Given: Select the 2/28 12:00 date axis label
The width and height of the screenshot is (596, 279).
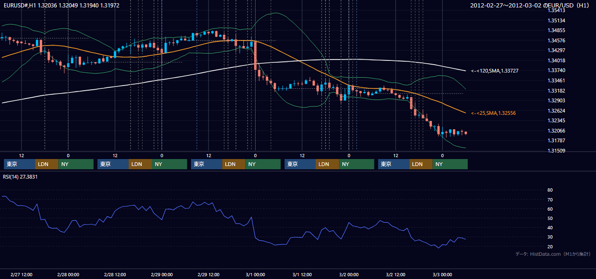Looking at the screenshot, I should (115, 274).
